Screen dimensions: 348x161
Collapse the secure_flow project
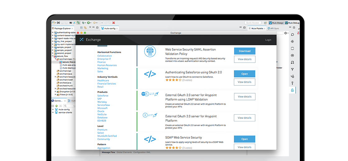pyautogui.click(x=53, y=56)
